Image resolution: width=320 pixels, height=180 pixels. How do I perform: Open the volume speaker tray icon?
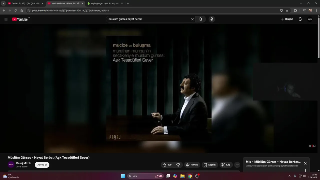coord(304,176)
